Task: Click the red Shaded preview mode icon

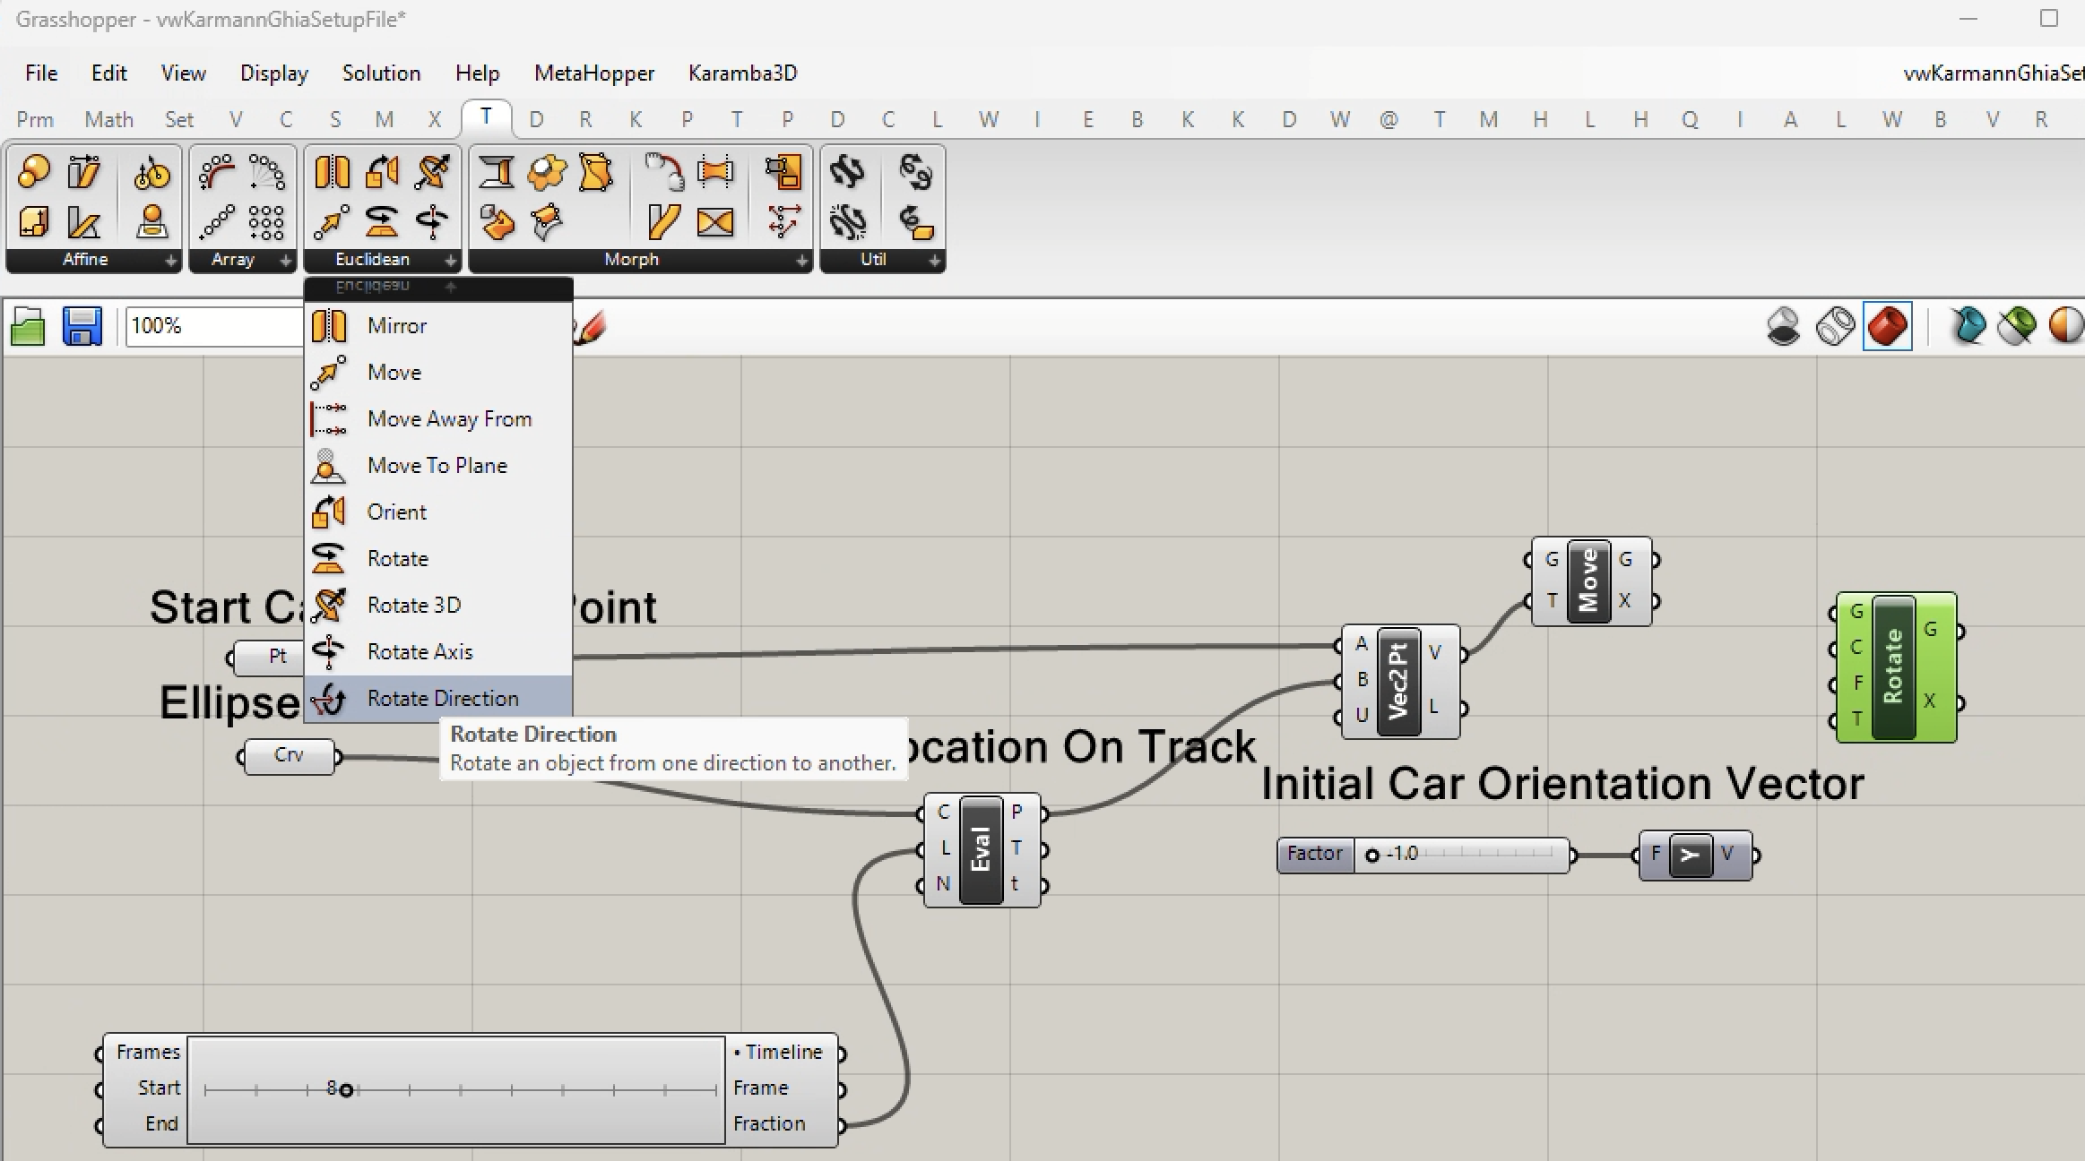Action: 1887,326
